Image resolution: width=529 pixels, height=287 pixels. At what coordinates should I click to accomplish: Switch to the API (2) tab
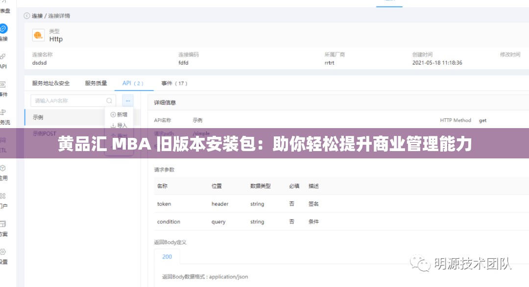pos(133,83)
